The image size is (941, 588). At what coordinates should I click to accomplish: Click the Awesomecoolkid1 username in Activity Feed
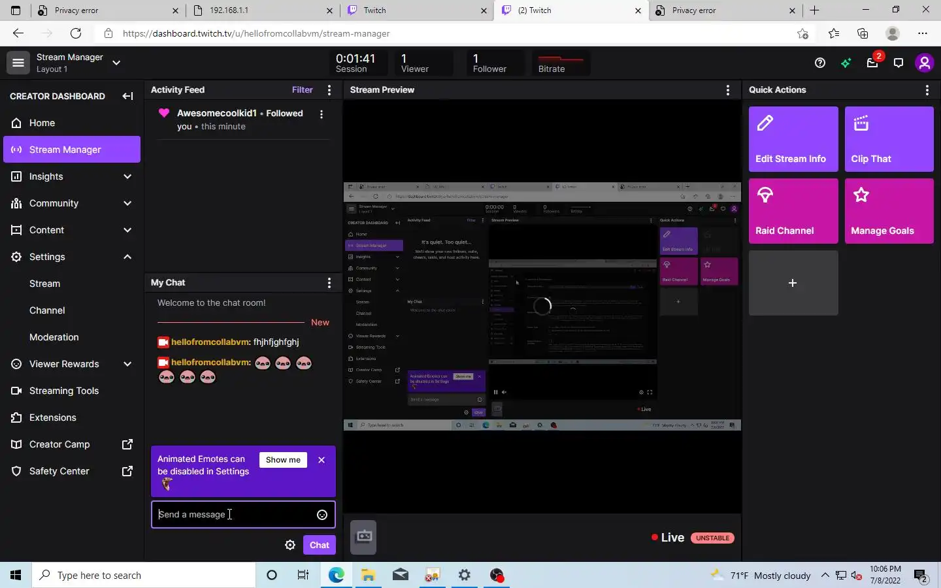click(x=217, y=114)
